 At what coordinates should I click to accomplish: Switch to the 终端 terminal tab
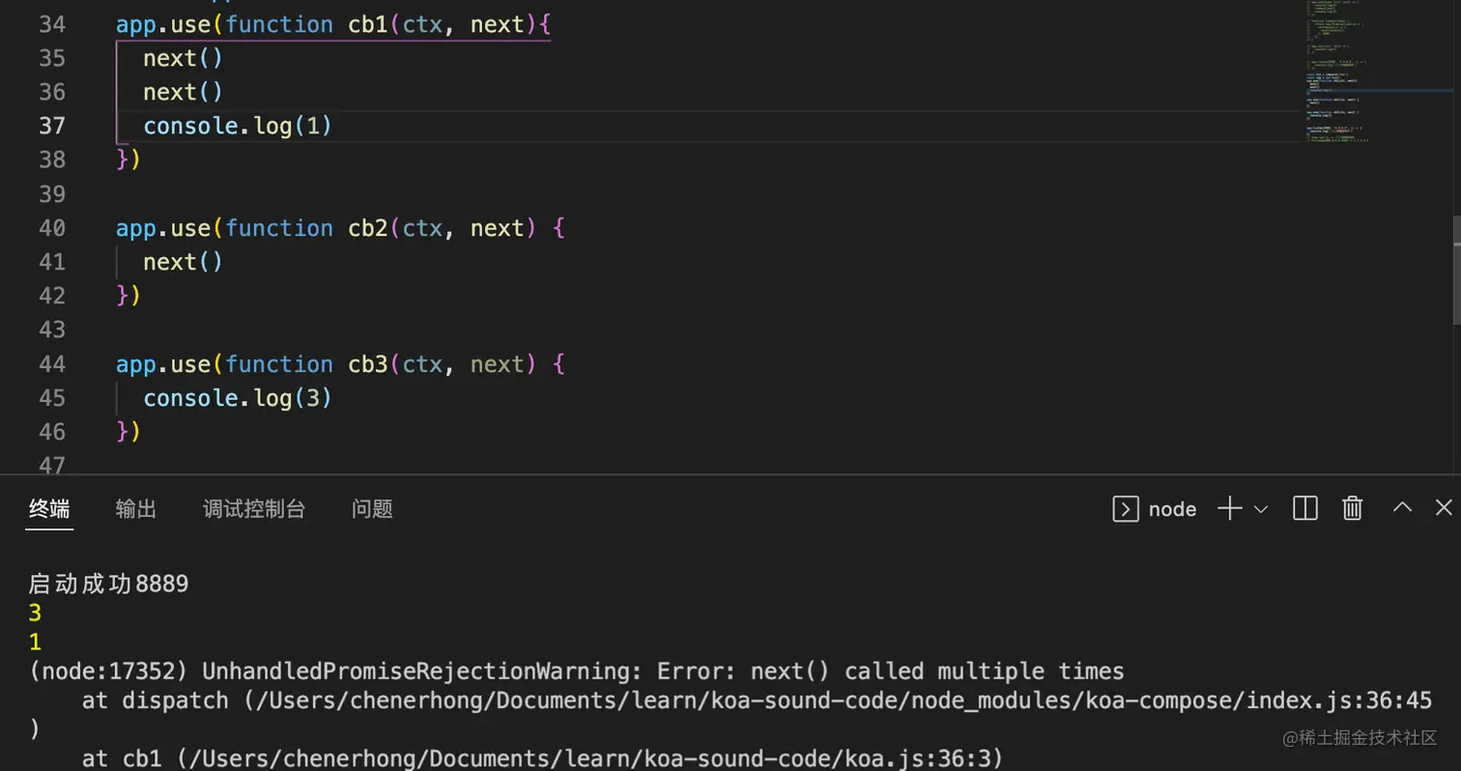[x=48, y=509]
